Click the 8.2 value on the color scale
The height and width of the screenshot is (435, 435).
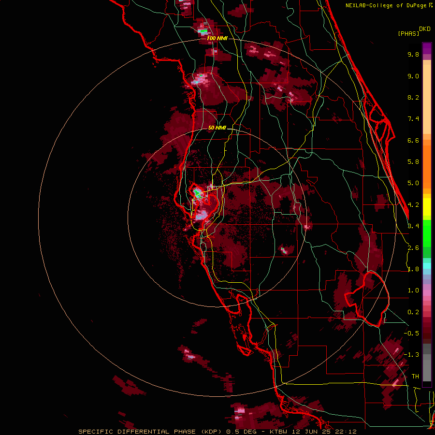413,97
